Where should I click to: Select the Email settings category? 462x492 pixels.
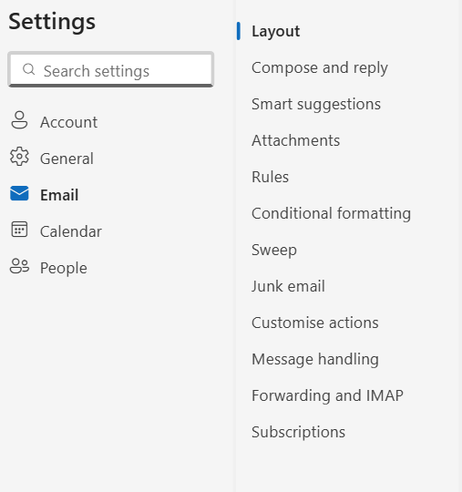pyautogui.click(x=59, y=195)
